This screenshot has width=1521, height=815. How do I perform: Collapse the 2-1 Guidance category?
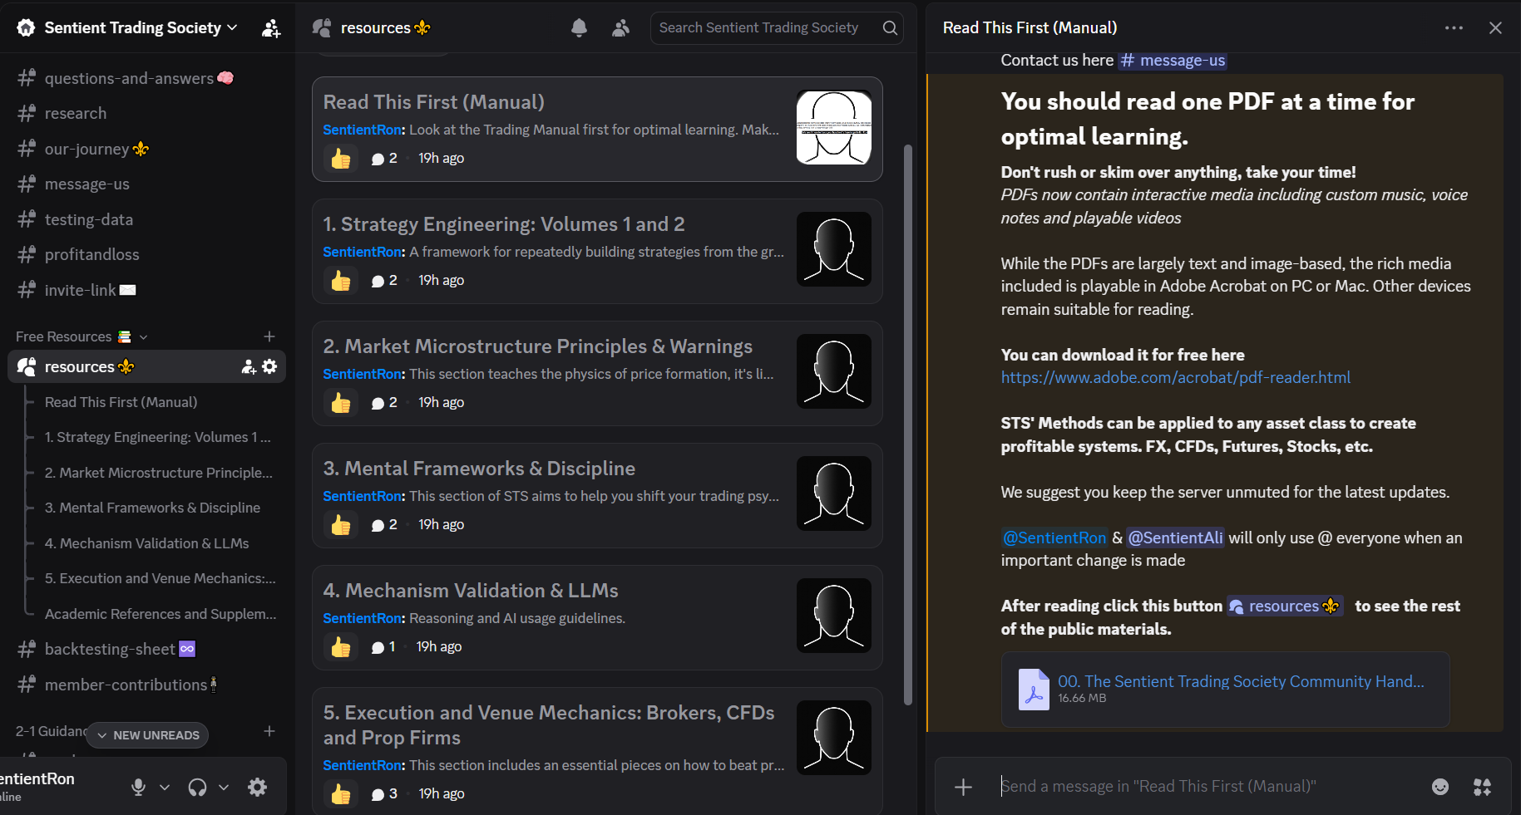(50, 731)
